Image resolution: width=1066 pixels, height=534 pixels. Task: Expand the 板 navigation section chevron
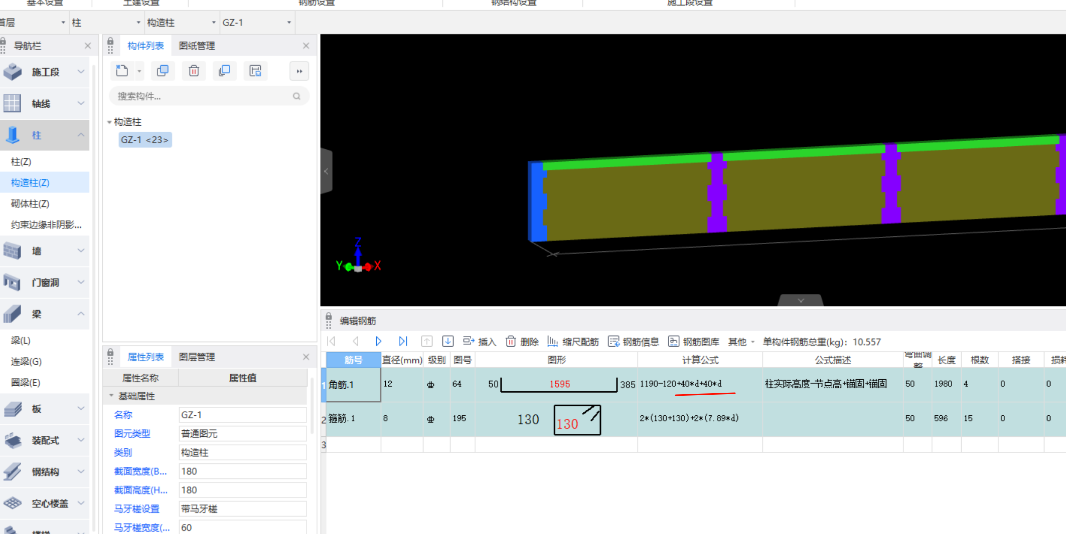(81, 409)
